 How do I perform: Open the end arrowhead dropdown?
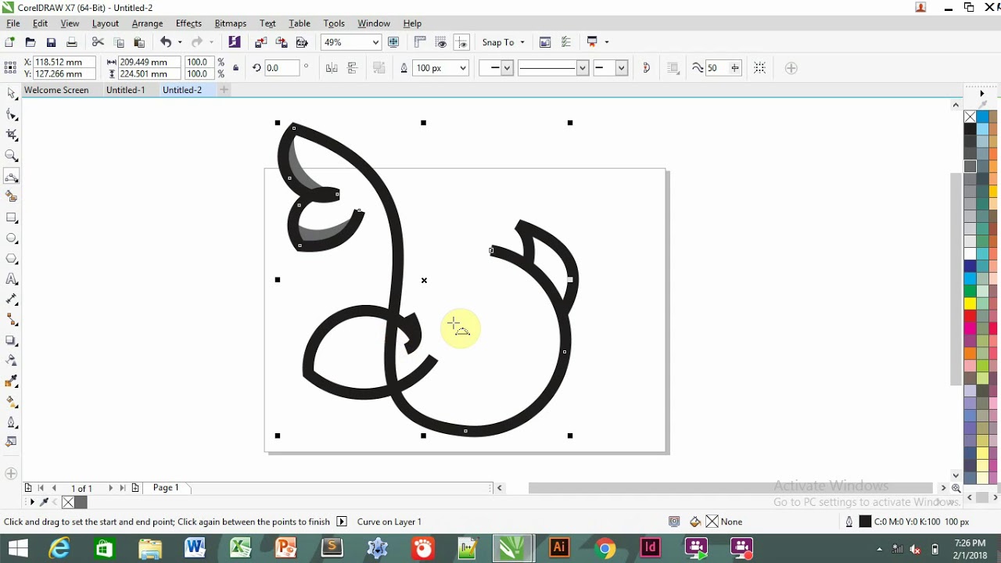coord(621,68)
